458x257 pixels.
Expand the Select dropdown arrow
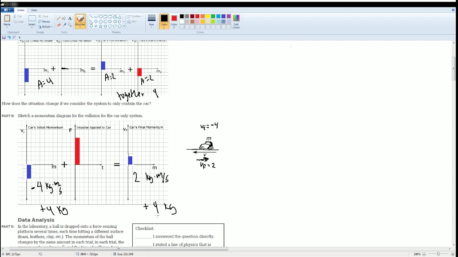coord(32,27)
